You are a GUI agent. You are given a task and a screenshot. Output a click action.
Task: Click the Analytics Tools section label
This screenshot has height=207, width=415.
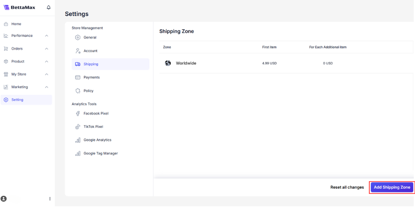pos(84,104)
